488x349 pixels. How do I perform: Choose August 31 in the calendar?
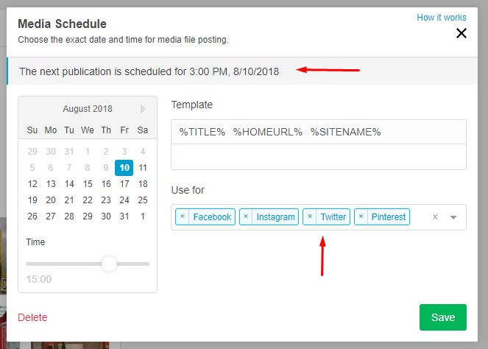coord(124,216)
